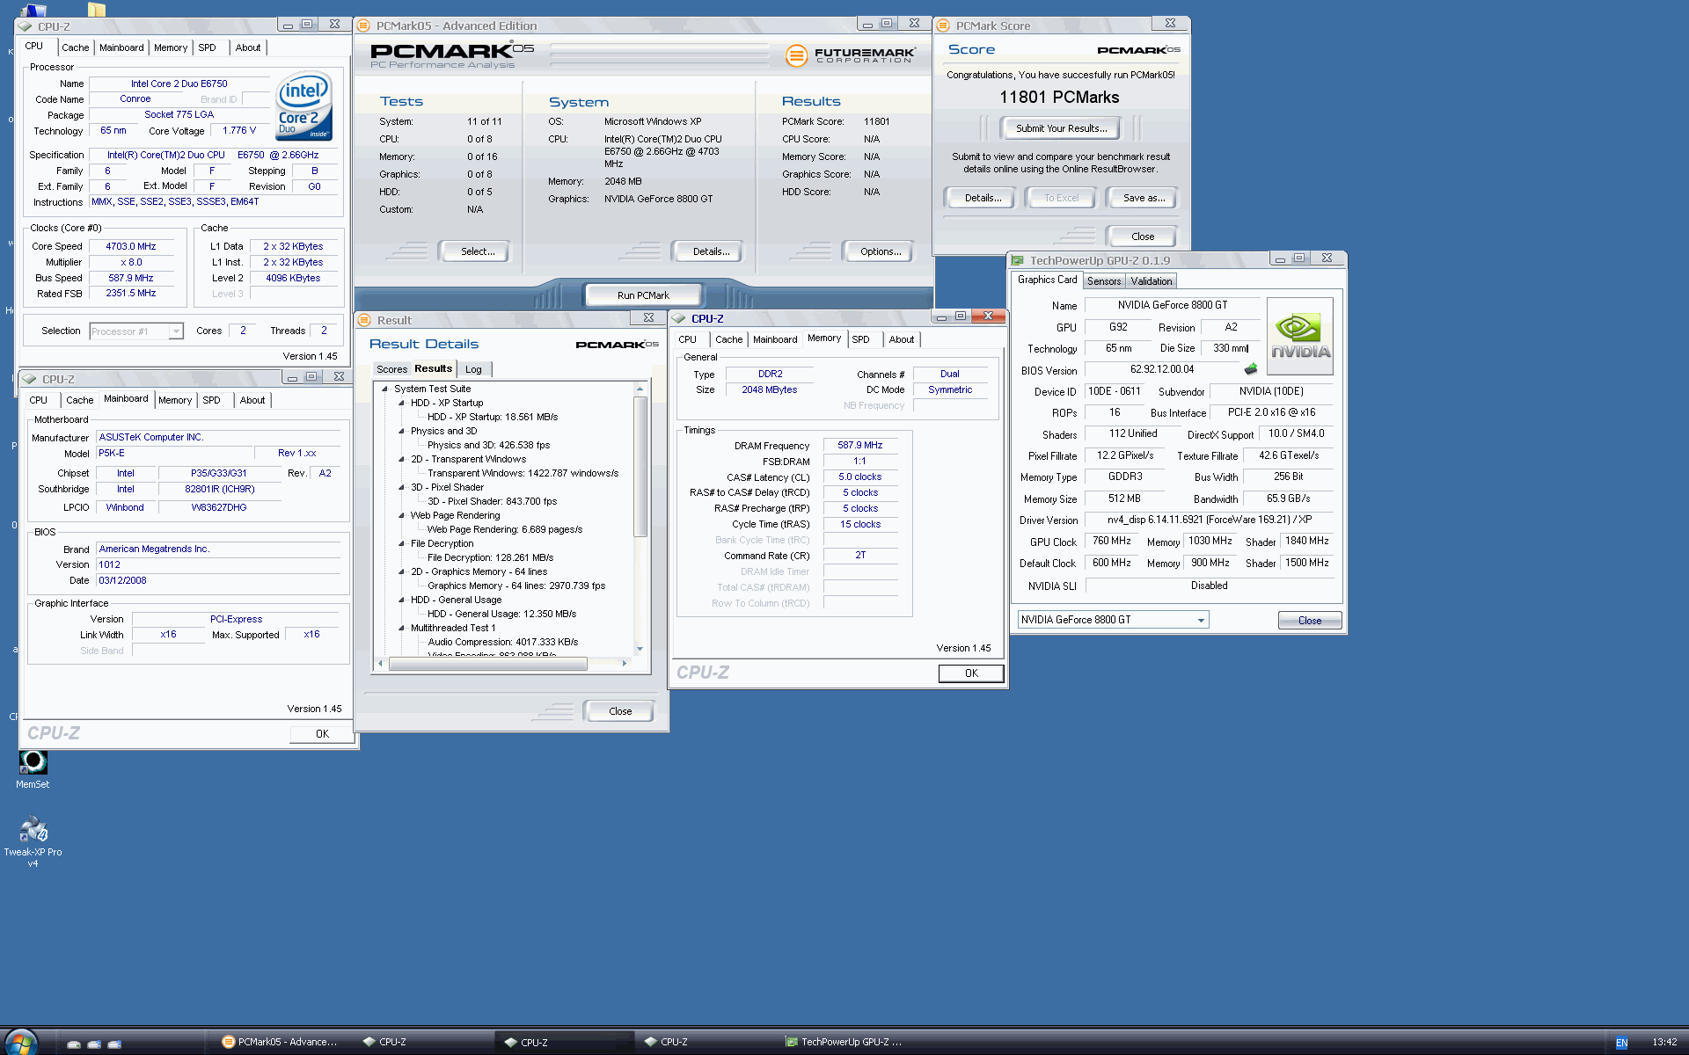Click Close button in GPU-Z

(1309, 621)
